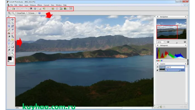Toggle the toolbox eye icon above tools
Image resolution: width=195 pixels, height=110 pixels.
(9, 16)
